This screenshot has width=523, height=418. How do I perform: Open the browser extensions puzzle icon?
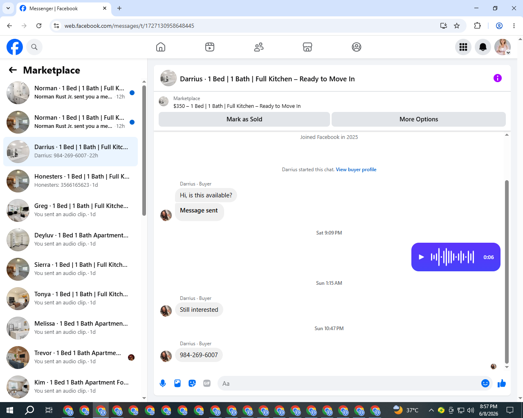[x=477, y=26]
